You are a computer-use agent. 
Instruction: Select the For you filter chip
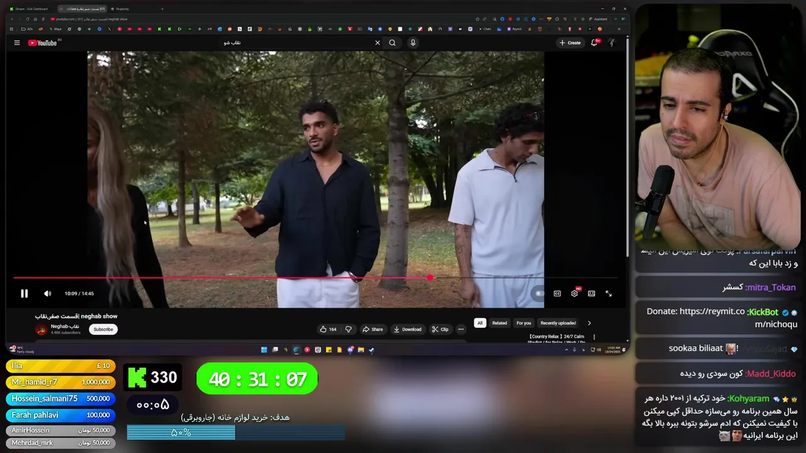(524, 323)
